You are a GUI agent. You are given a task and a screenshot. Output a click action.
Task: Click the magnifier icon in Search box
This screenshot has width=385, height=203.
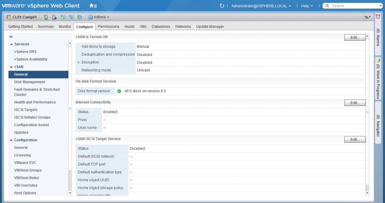[327, 6]
